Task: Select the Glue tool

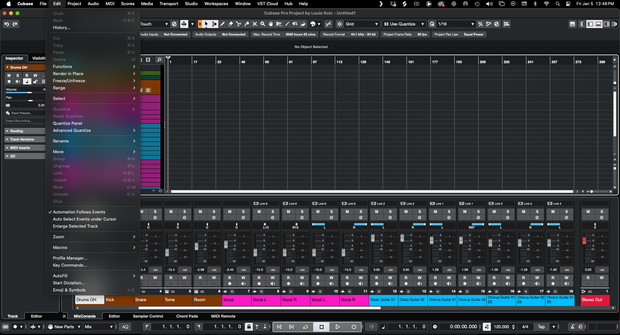Action: click(x=247, y=24)
